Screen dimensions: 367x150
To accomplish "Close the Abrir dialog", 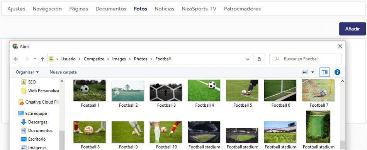I will click(340, 46).
